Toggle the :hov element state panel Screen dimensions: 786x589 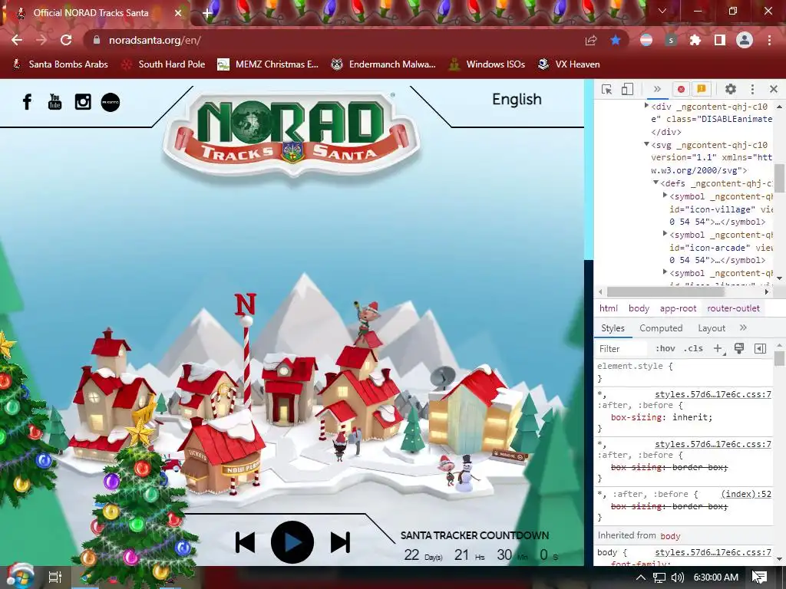coord(665,349)
